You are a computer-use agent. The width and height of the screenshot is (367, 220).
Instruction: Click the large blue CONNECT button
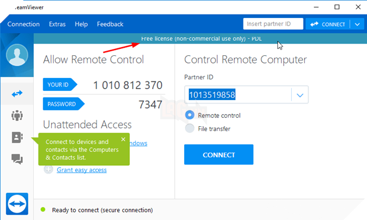click(218, 155)
